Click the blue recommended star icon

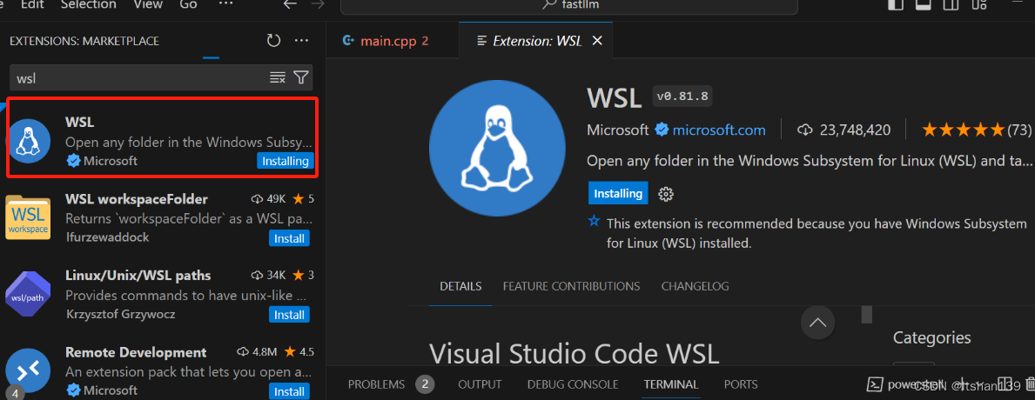tap(594, 222)
